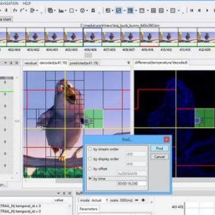The width and height of the screenshot is (215, 215).
Task: Click the stacked frames toolbar icon
Action: click(x=50, y=11)
